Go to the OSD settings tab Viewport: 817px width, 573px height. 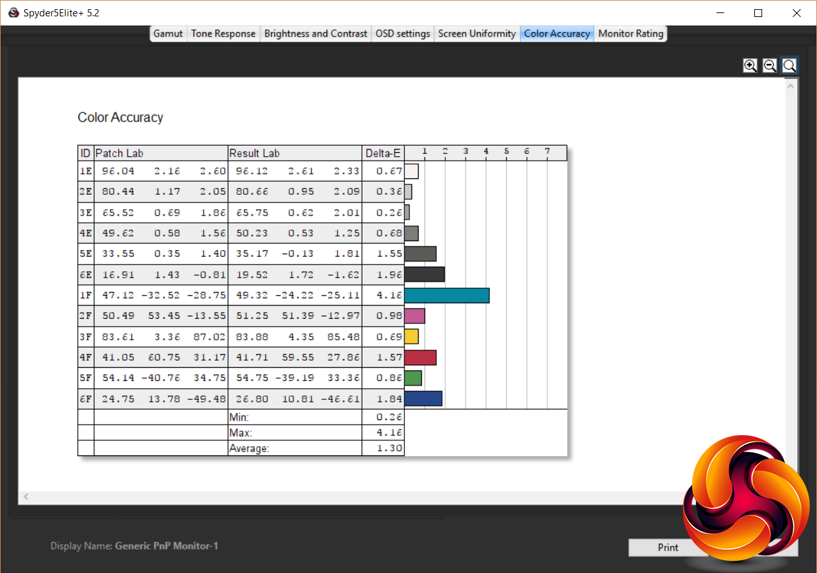(403, 33)
